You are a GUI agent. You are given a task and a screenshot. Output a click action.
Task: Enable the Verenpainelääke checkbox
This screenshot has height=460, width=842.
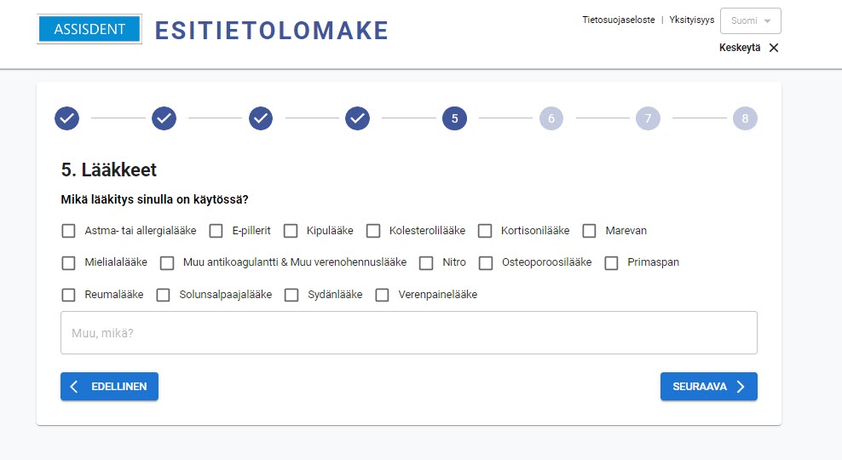coord(383,295)
